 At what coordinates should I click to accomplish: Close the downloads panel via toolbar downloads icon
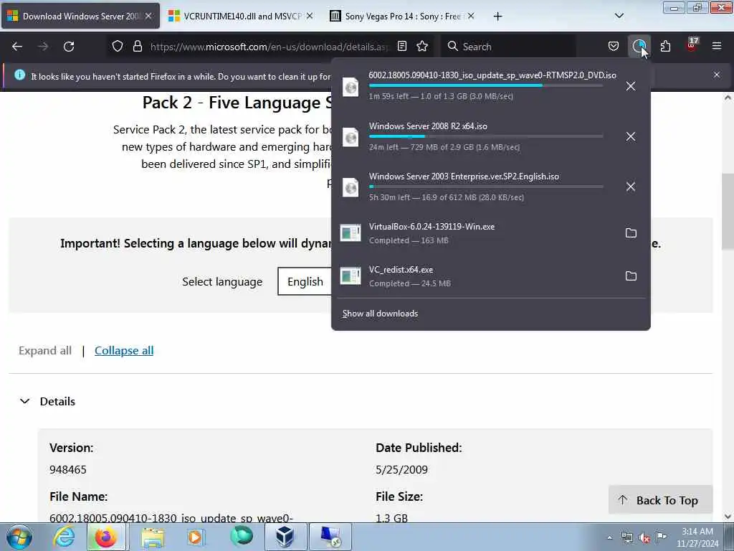coord(639,46)
